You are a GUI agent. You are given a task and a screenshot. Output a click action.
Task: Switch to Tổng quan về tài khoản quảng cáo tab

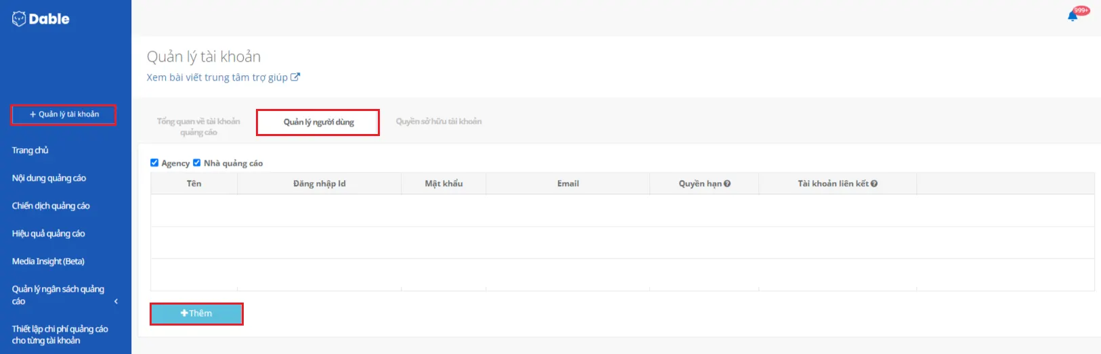pos(198,127)
